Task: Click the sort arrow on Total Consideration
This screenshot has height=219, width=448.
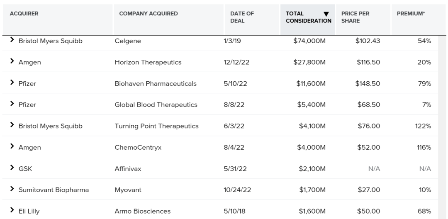Action: click(x=326, y=14)
